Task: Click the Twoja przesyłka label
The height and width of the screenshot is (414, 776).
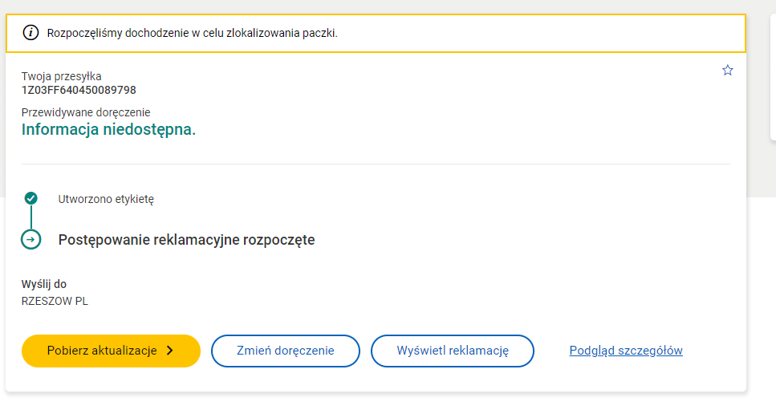Action: tap(62, 76)
